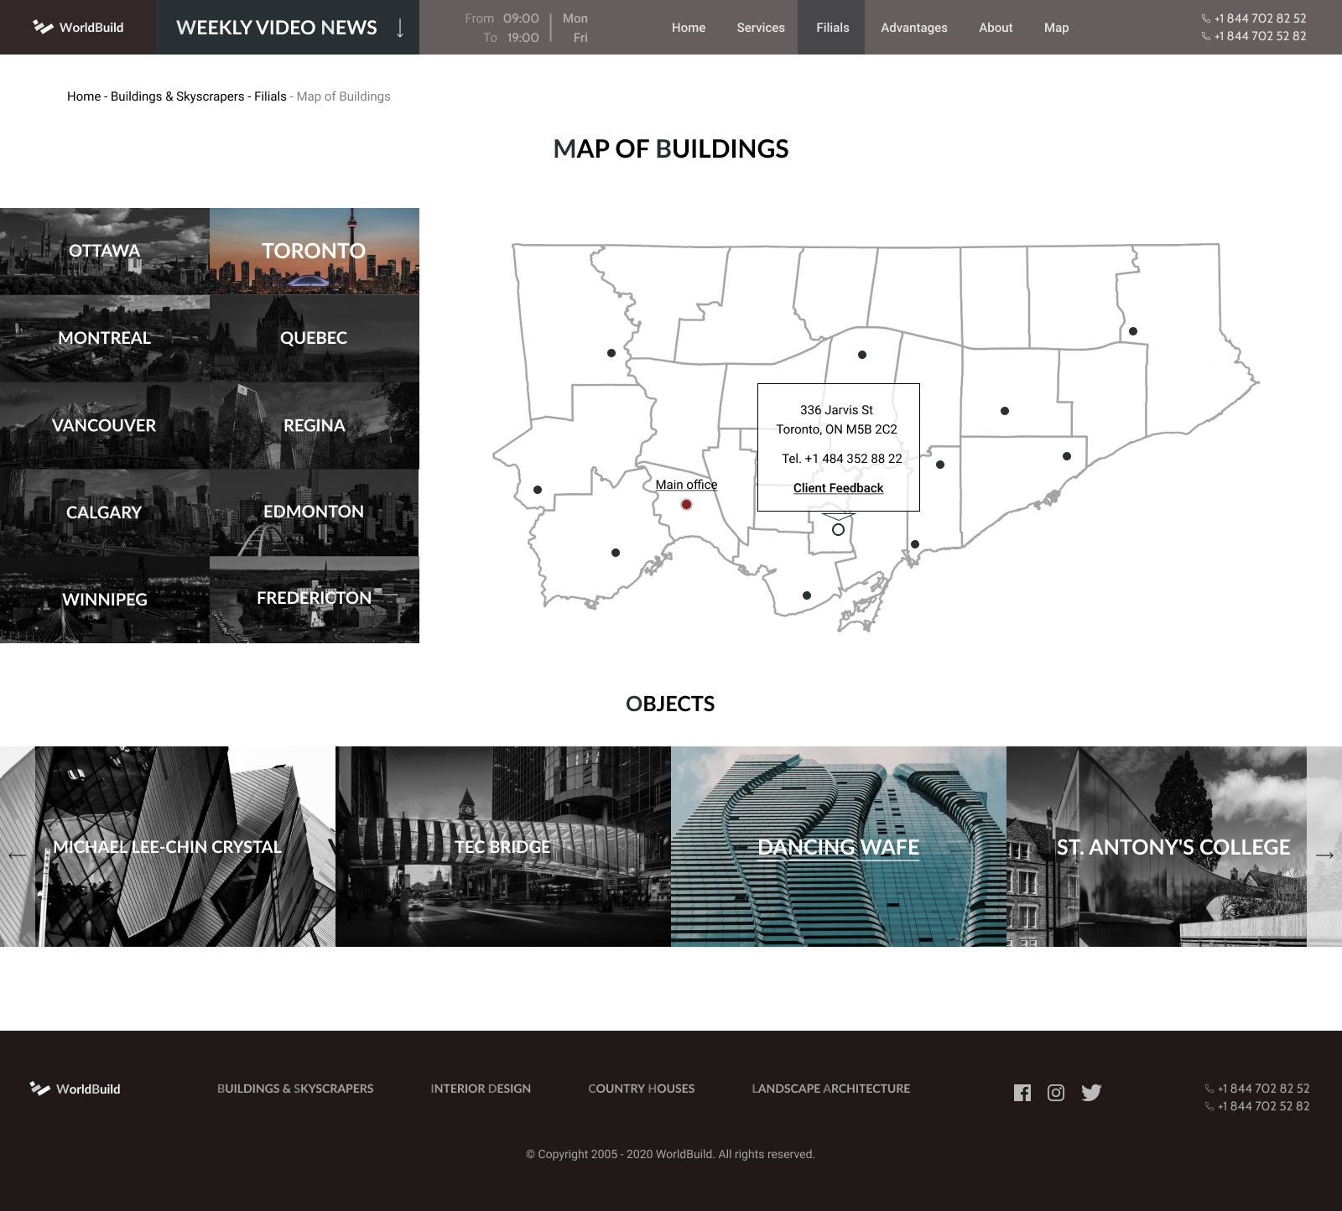Pick the Regina city tile
The width and height of the screenshot is (1342, 1211).
[315, 425]
